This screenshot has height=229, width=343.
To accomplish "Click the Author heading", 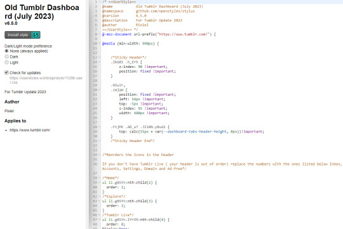I will [x=12, y=102].
